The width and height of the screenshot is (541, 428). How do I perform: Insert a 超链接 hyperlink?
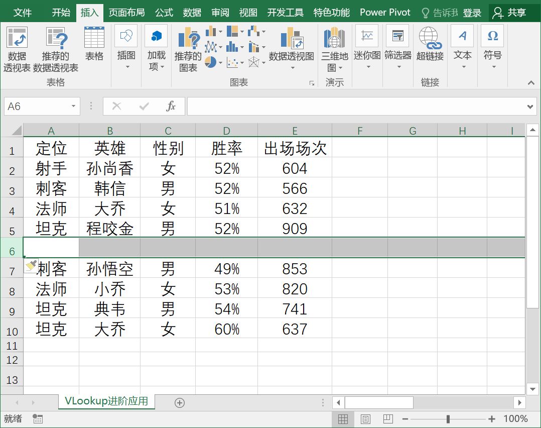point(430,44)
